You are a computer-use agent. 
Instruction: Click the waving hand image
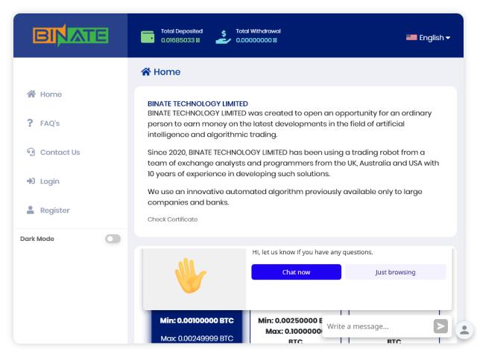coord(191,275)
